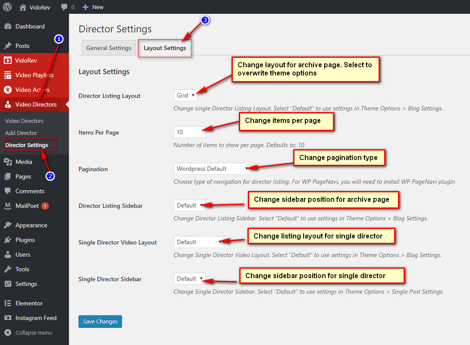
Task: Open the Director Listing Sidebar dropdown
Action: point(190,205)
